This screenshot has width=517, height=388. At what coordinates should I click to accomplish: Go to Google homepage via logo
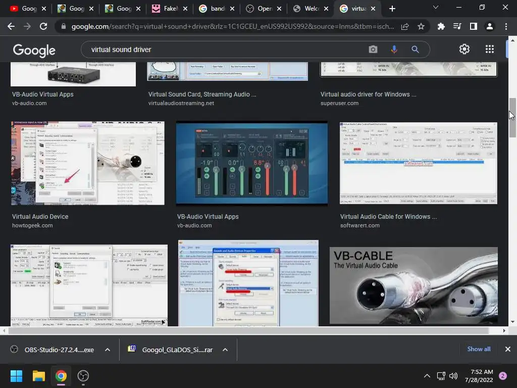[34, 50]
